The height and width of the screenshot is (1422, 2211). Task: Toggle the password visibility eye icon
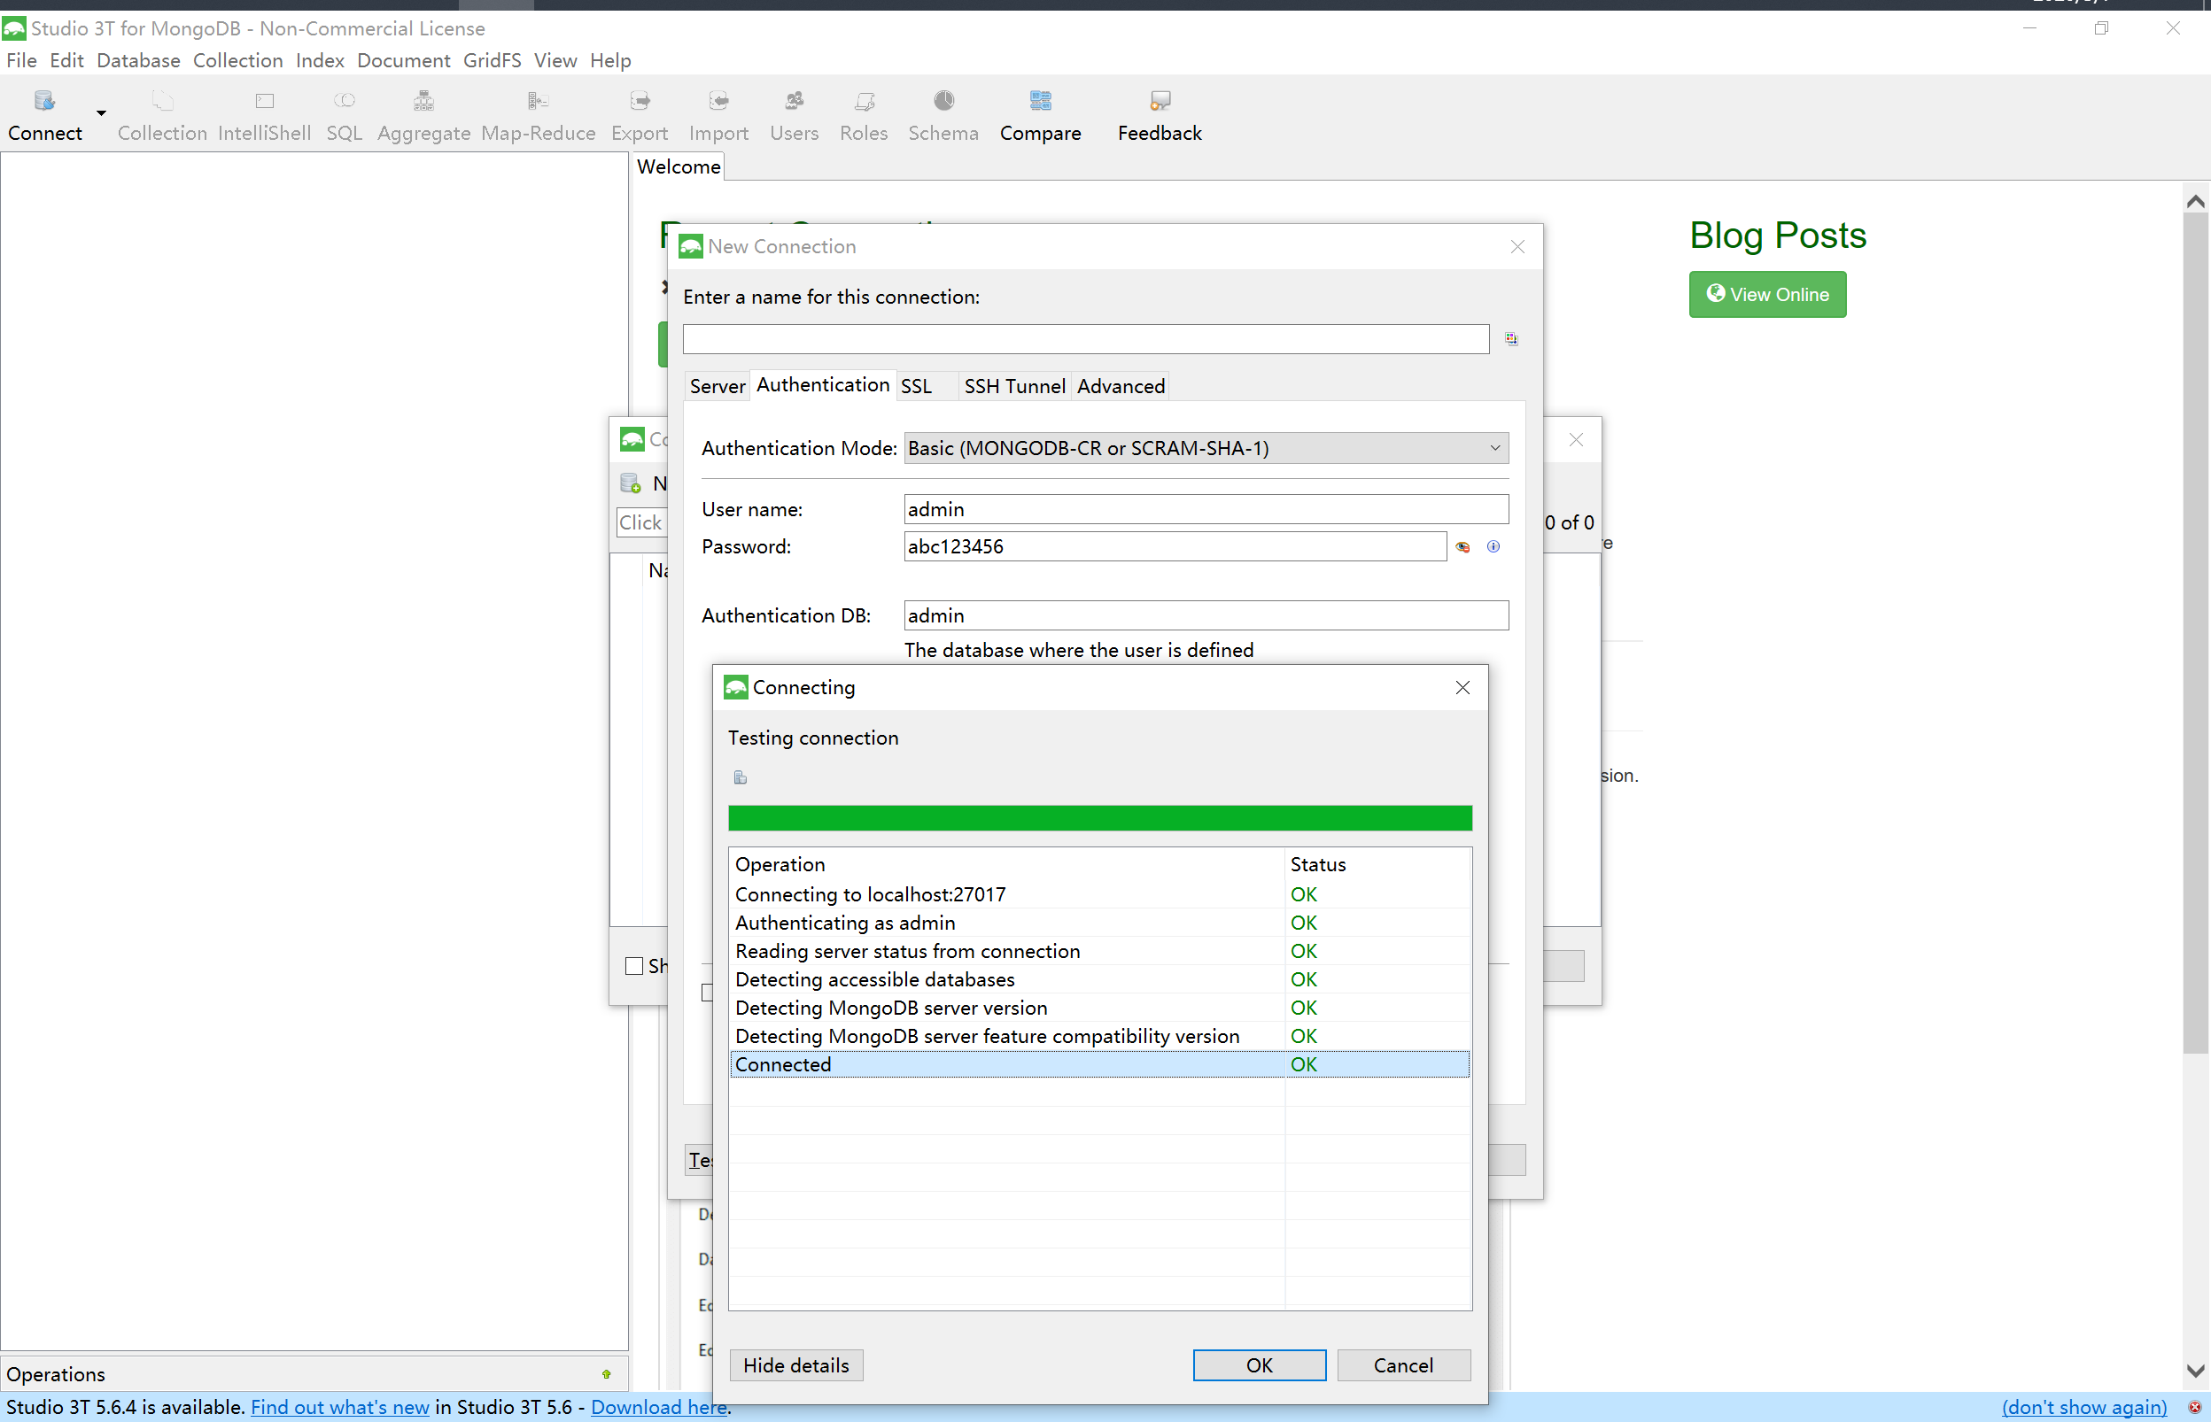[1462, 546]
